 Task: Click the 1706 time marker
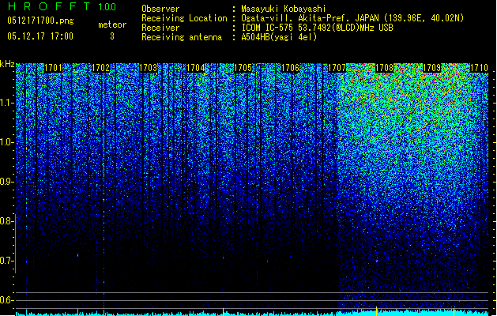click(290, 68)
